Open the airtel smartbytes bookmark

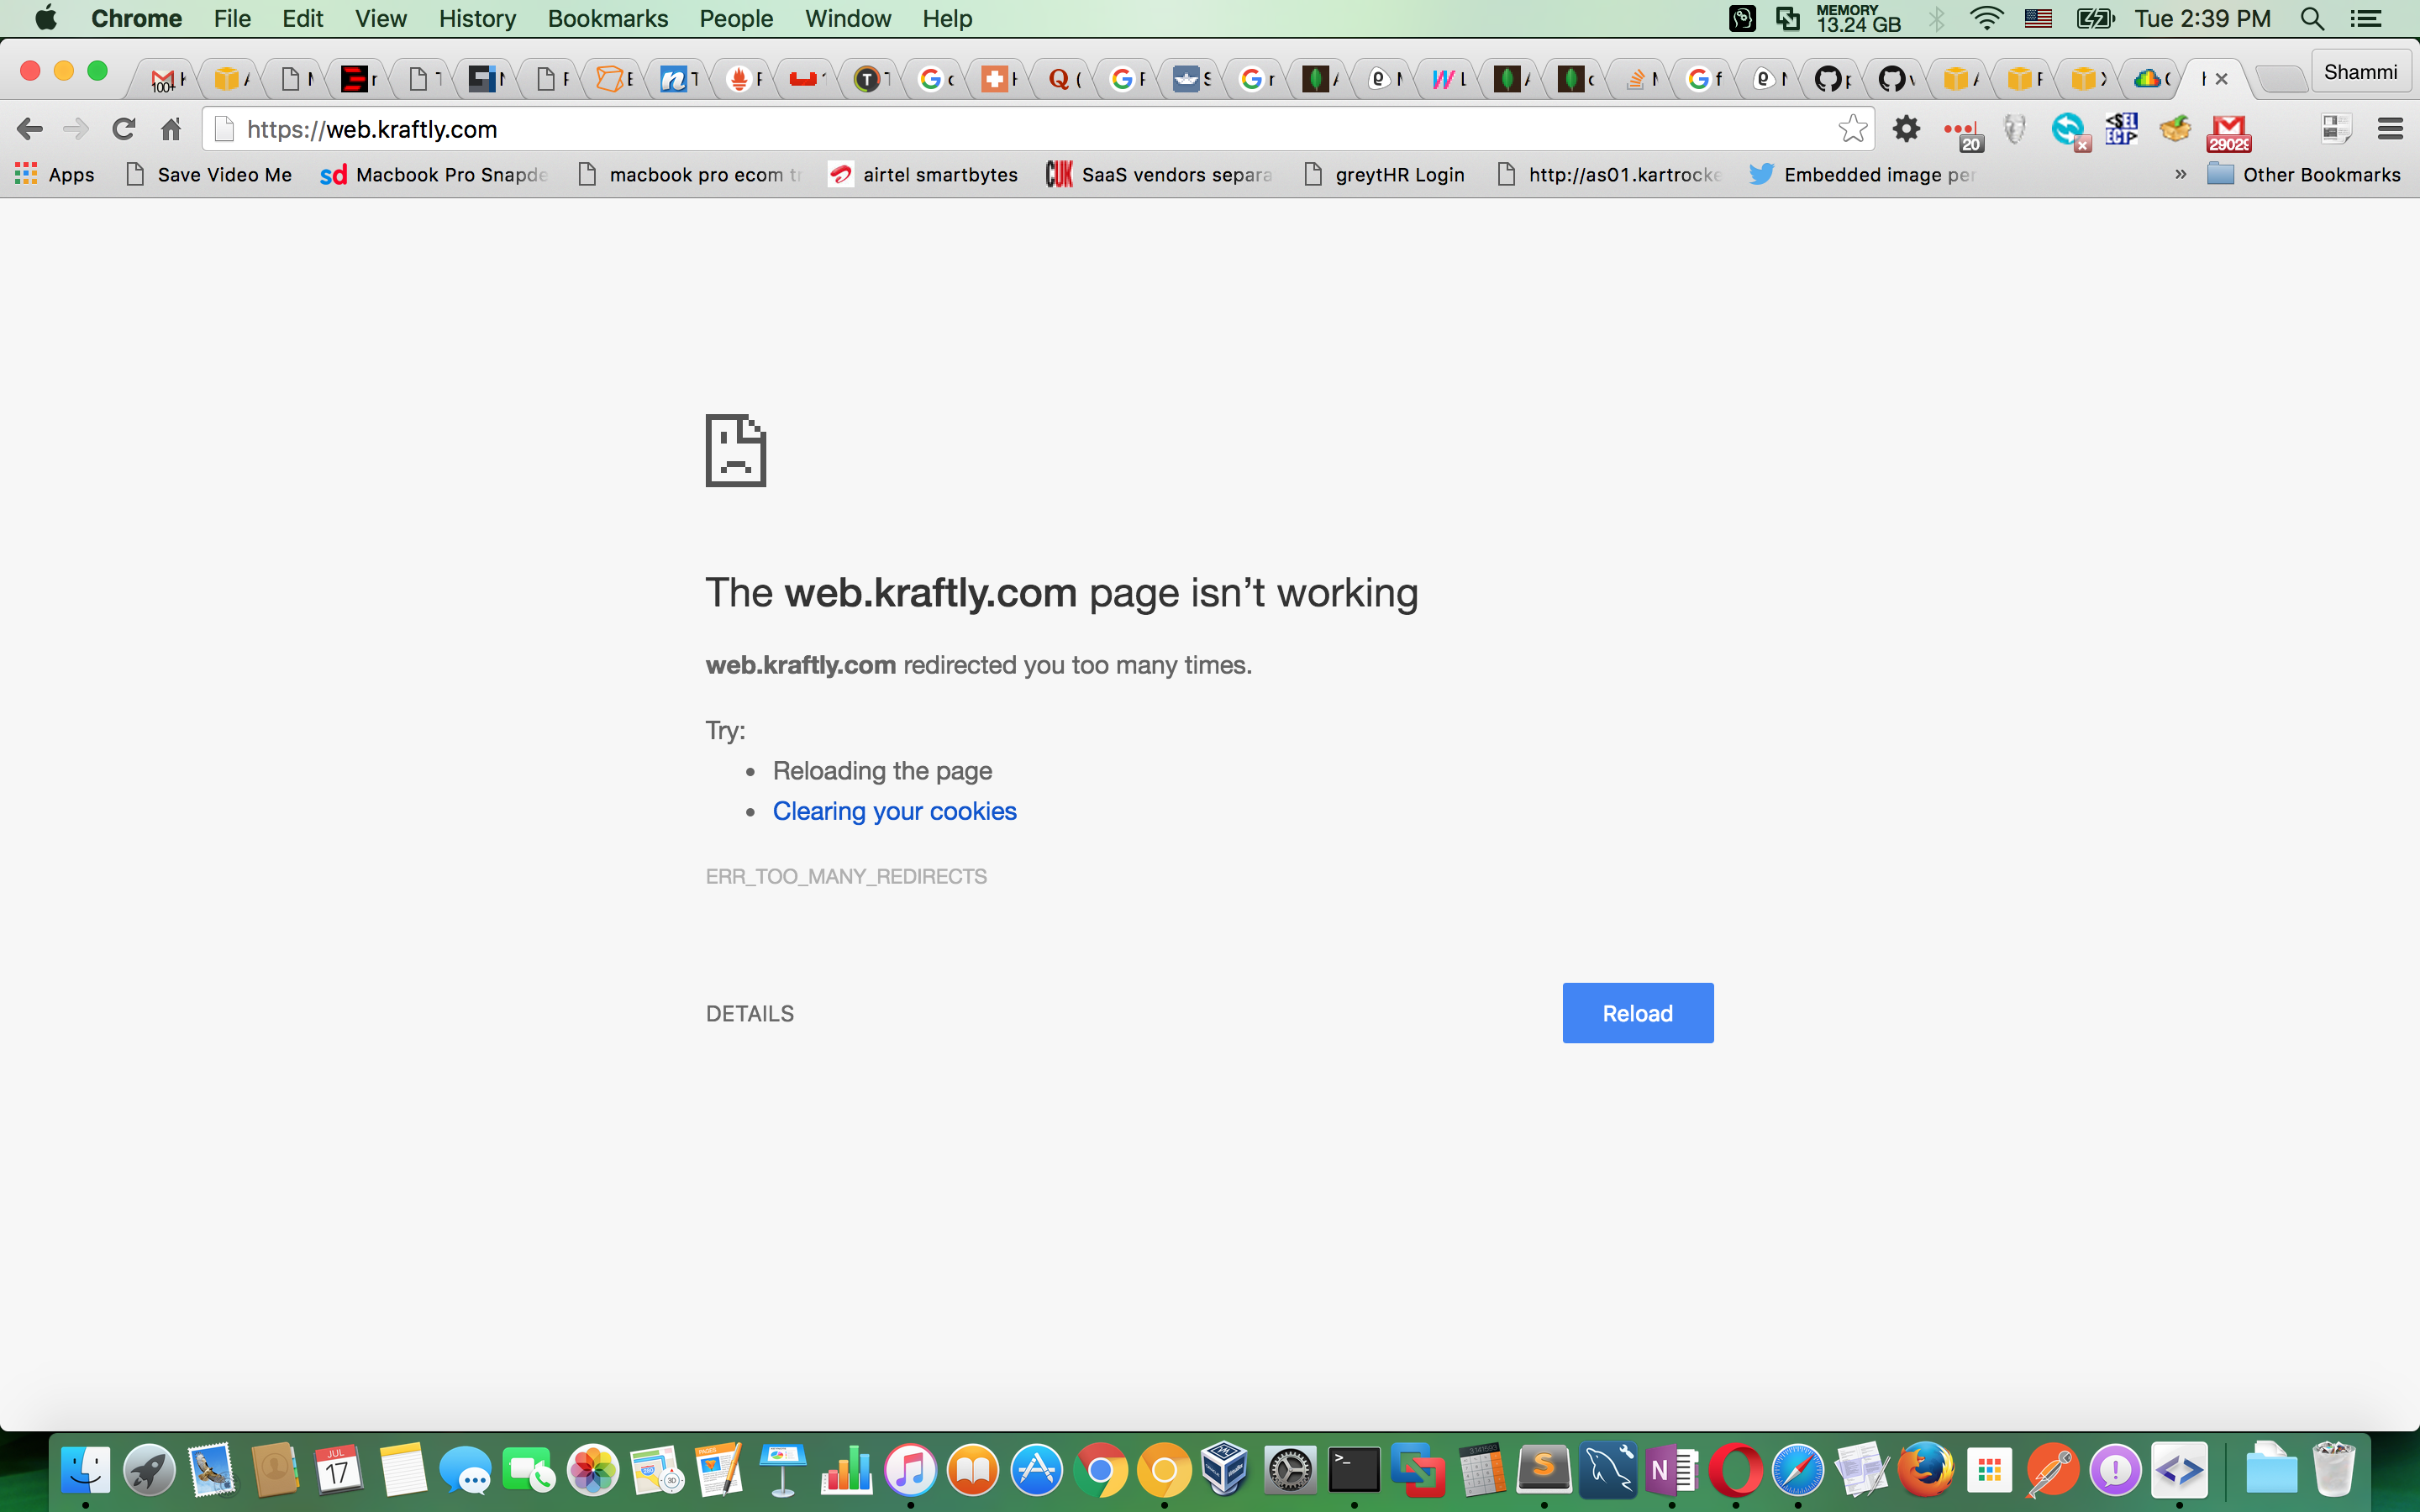923,174
